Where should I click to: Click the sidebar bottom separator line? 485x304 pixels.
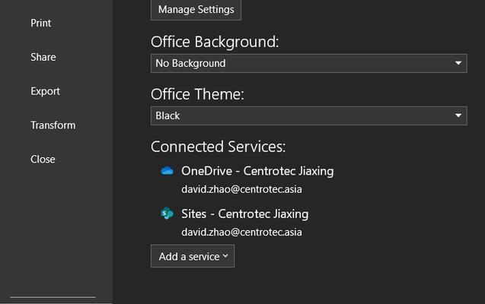pyautogui.click(x=53, y=297)
